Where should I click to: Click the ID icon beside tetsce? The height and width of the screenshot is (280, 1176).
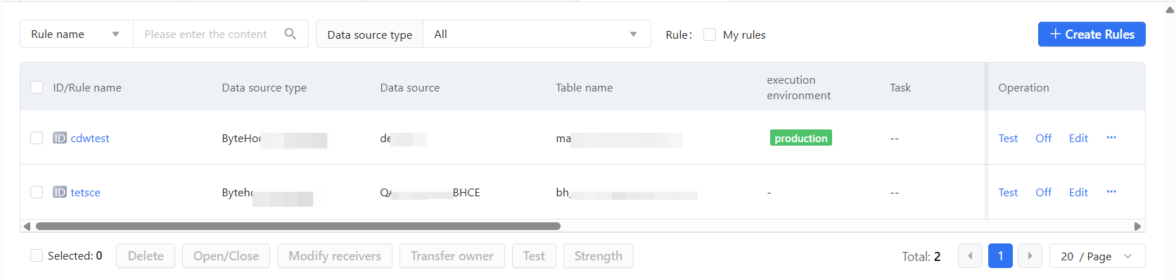point(60,192)
